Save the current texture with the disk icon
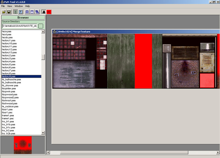 pos(9,12)
